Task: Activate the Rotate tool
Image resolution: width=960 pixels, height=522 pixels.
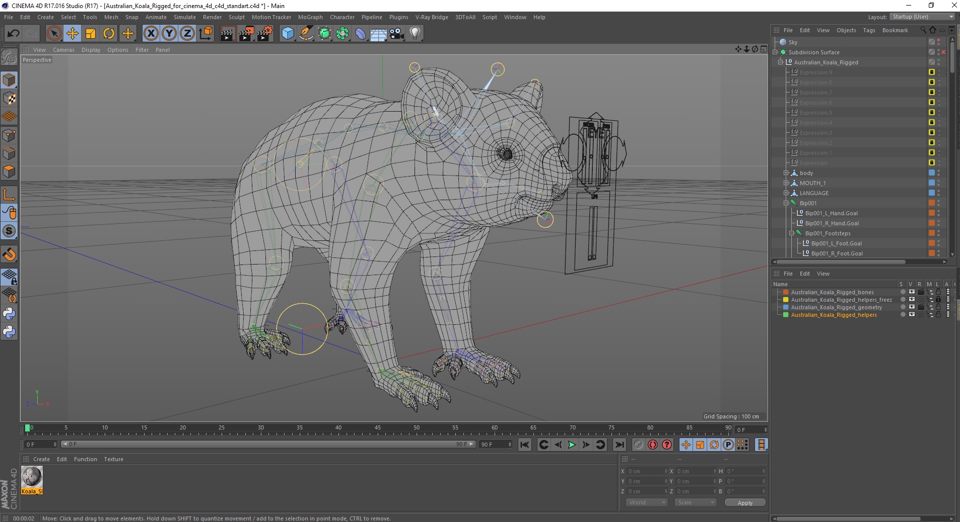Action: point(109,34)
